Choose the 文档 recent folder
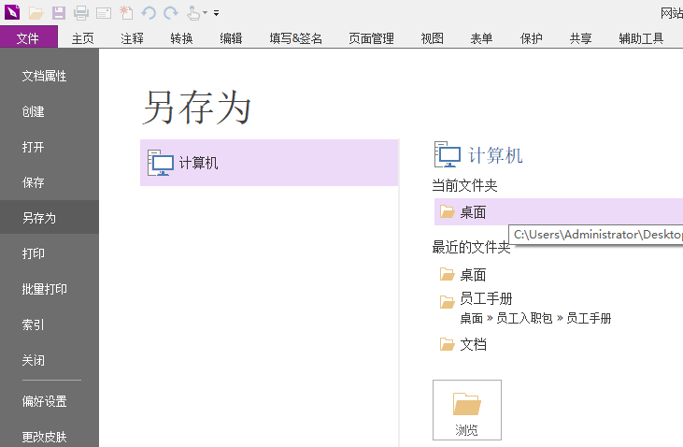Screen dimensions: 683x447 coord(473,344)
